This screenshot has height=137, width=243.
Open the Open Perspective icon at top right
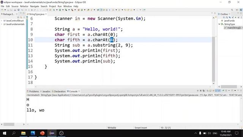coord(237,10)
